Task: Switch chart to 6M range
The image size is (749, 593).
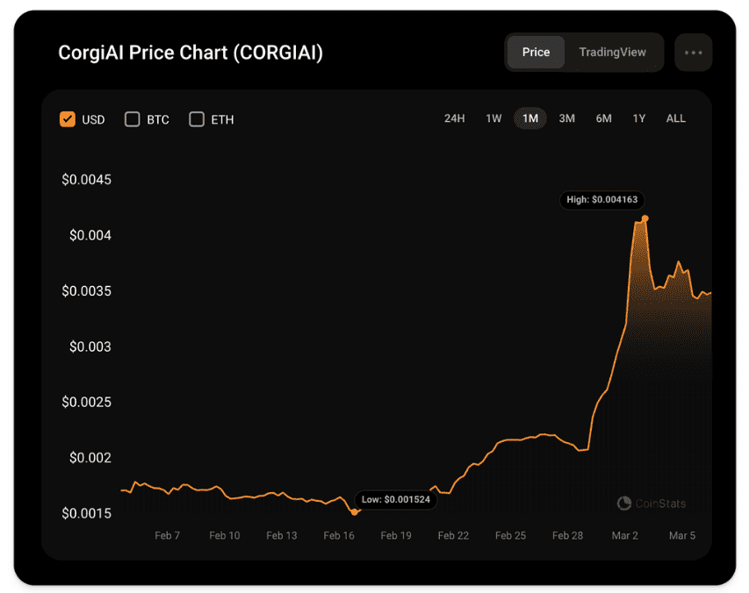Action: [604, 118]
